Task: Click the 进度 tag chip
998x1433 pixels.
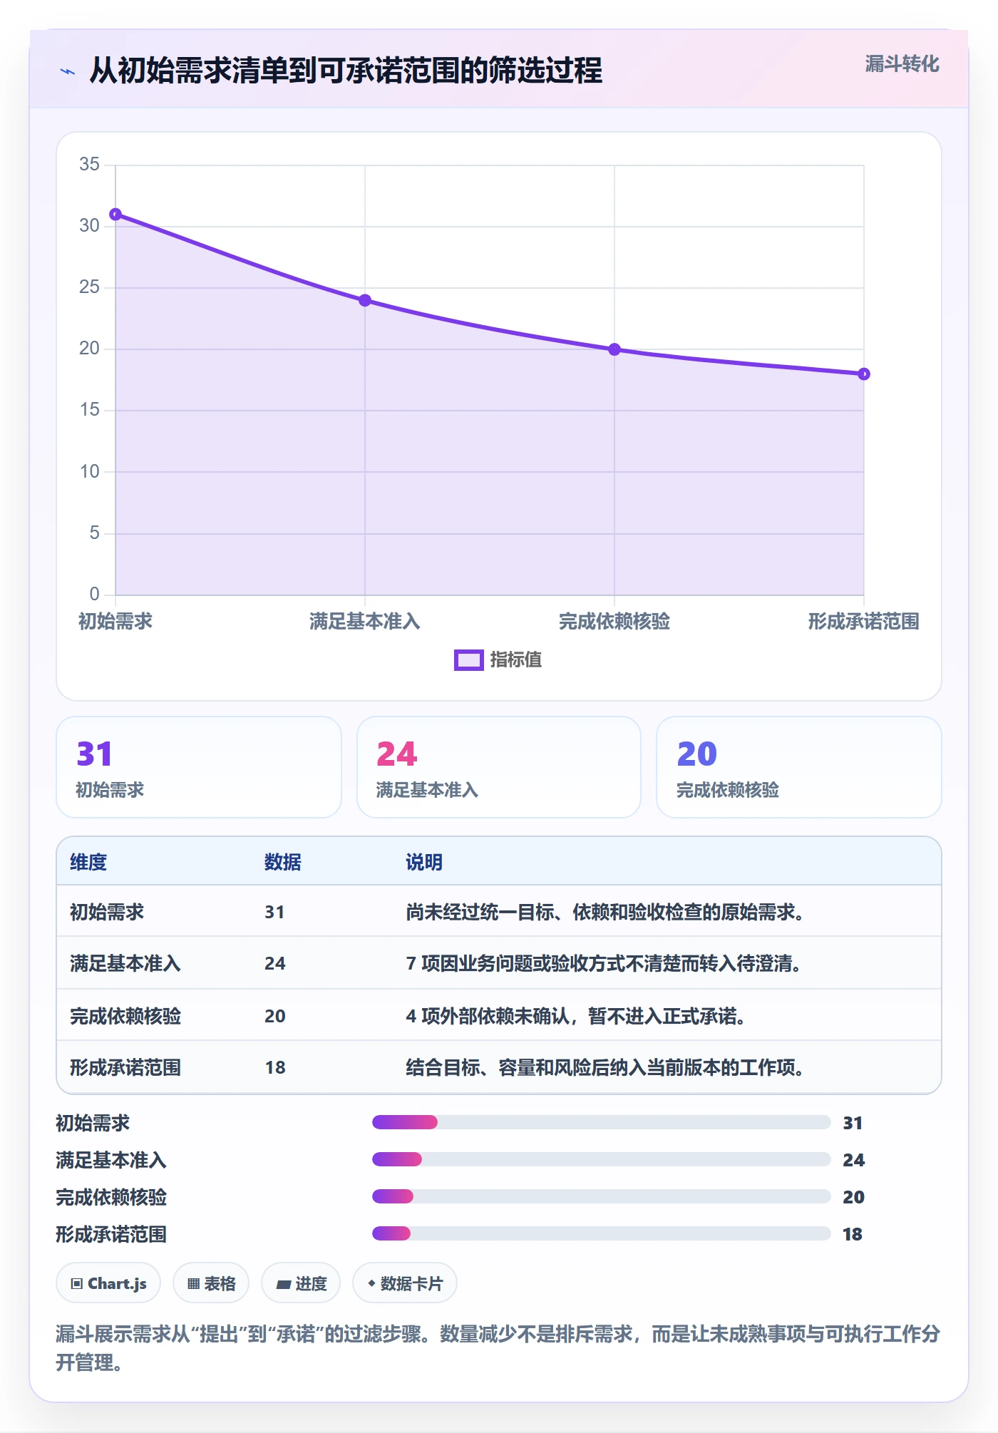Action: pos(301,1283)
